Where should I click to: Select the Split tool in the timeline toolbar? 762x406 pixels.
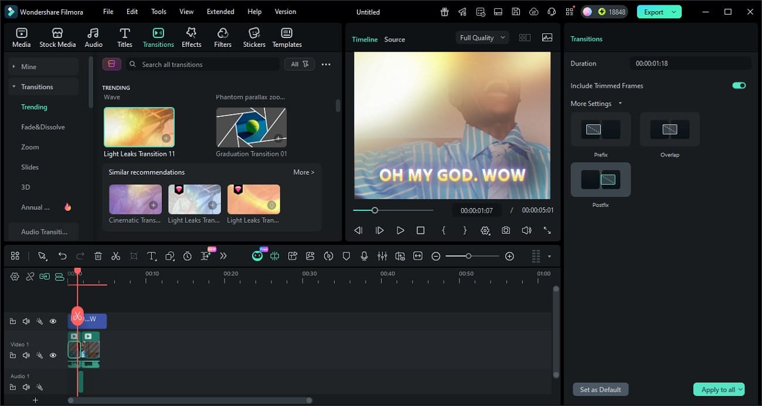pyautogui.click(x=115, y=255)
